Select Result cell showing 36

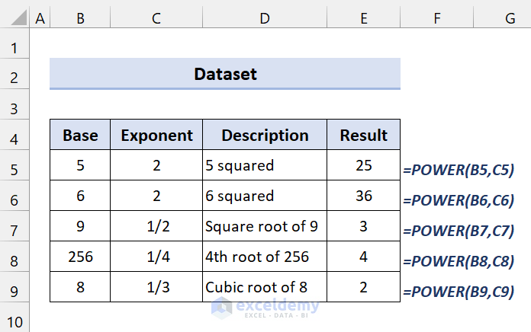pos(364,196)
